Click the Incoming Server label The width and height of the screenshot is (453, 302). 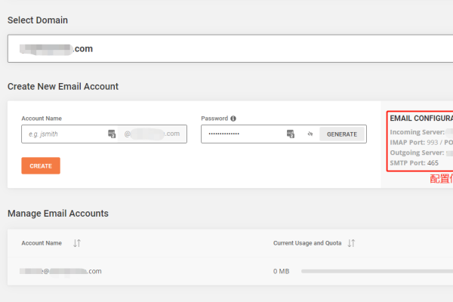click(x=418, y=132)
